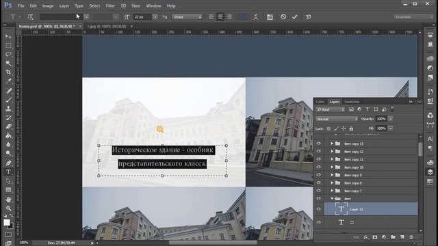Select the Horizontal Type tool
The image size is (438, 246).
click(x=8, y=172)
